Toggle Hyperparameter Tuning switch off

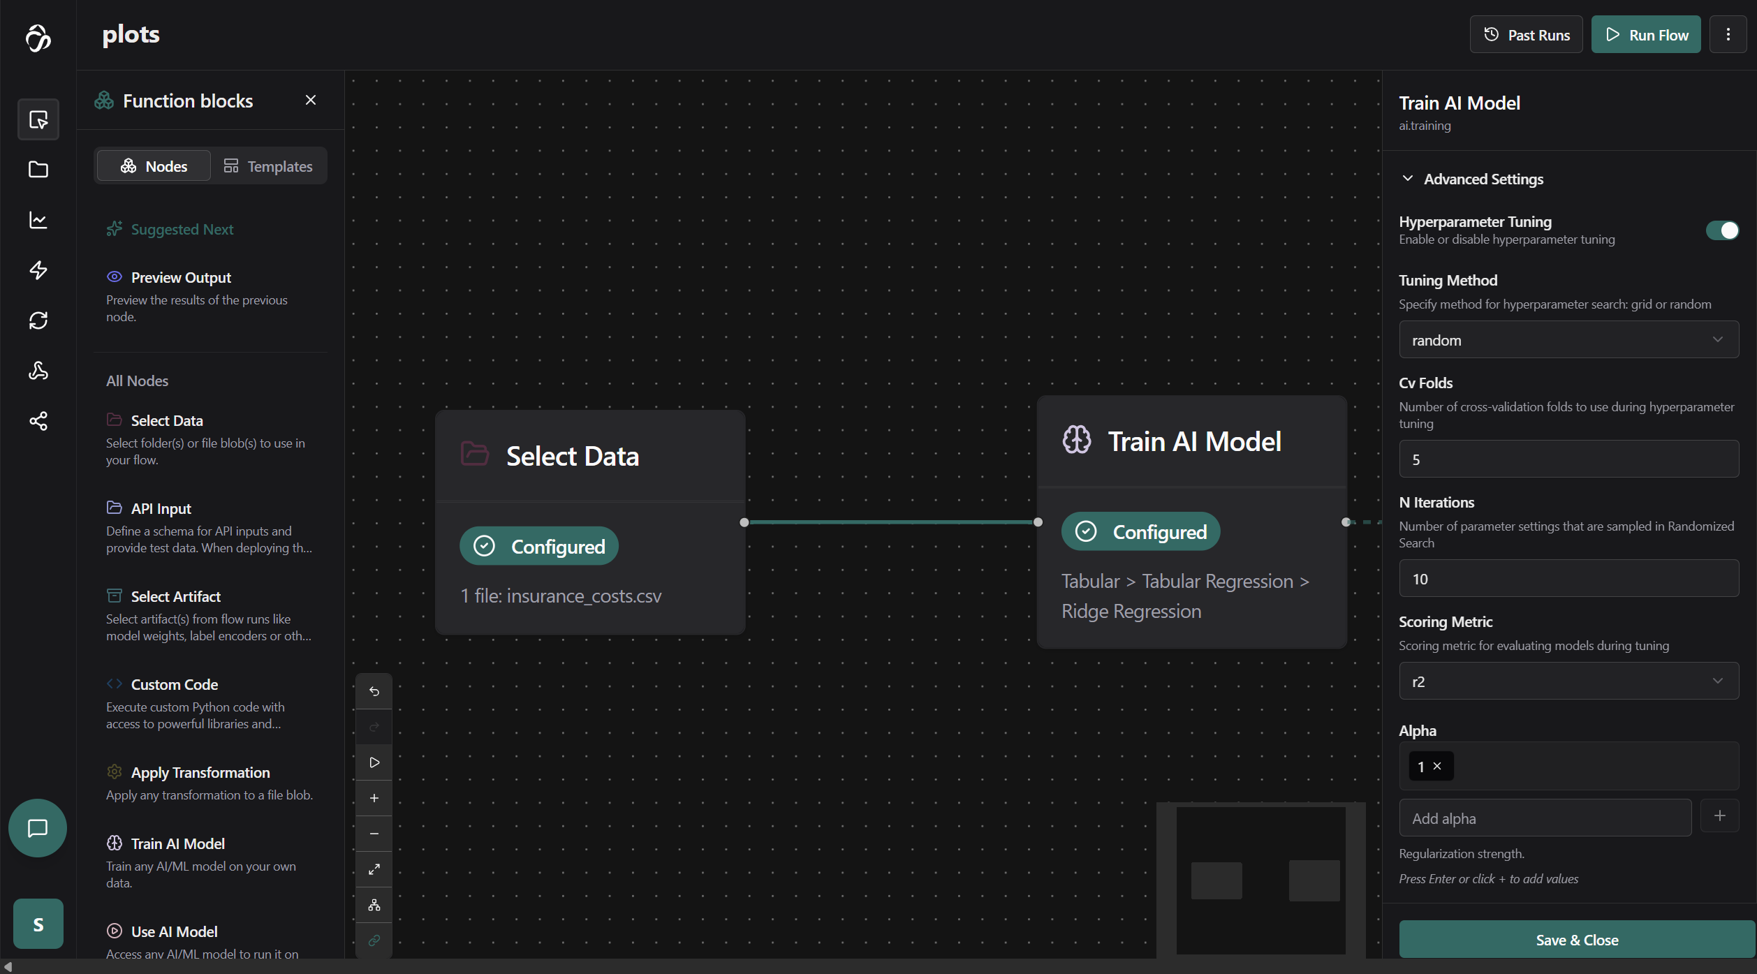tap(1721, 230)
